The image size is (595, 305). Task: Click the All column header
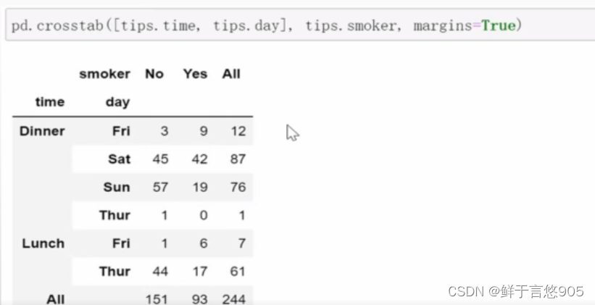point(231,74)
